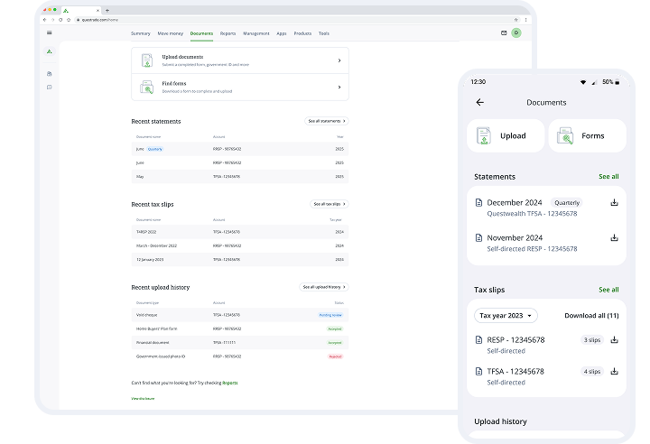Click the Pending review status badge
The height and width of the screenshot is (444, 650).
(x=330, y=315)
